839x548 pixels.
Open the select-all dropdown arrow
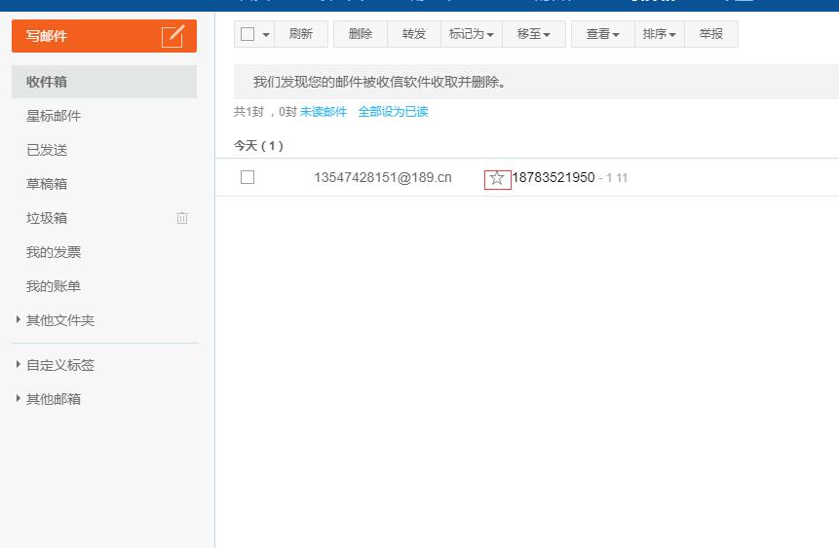[266, 35]
